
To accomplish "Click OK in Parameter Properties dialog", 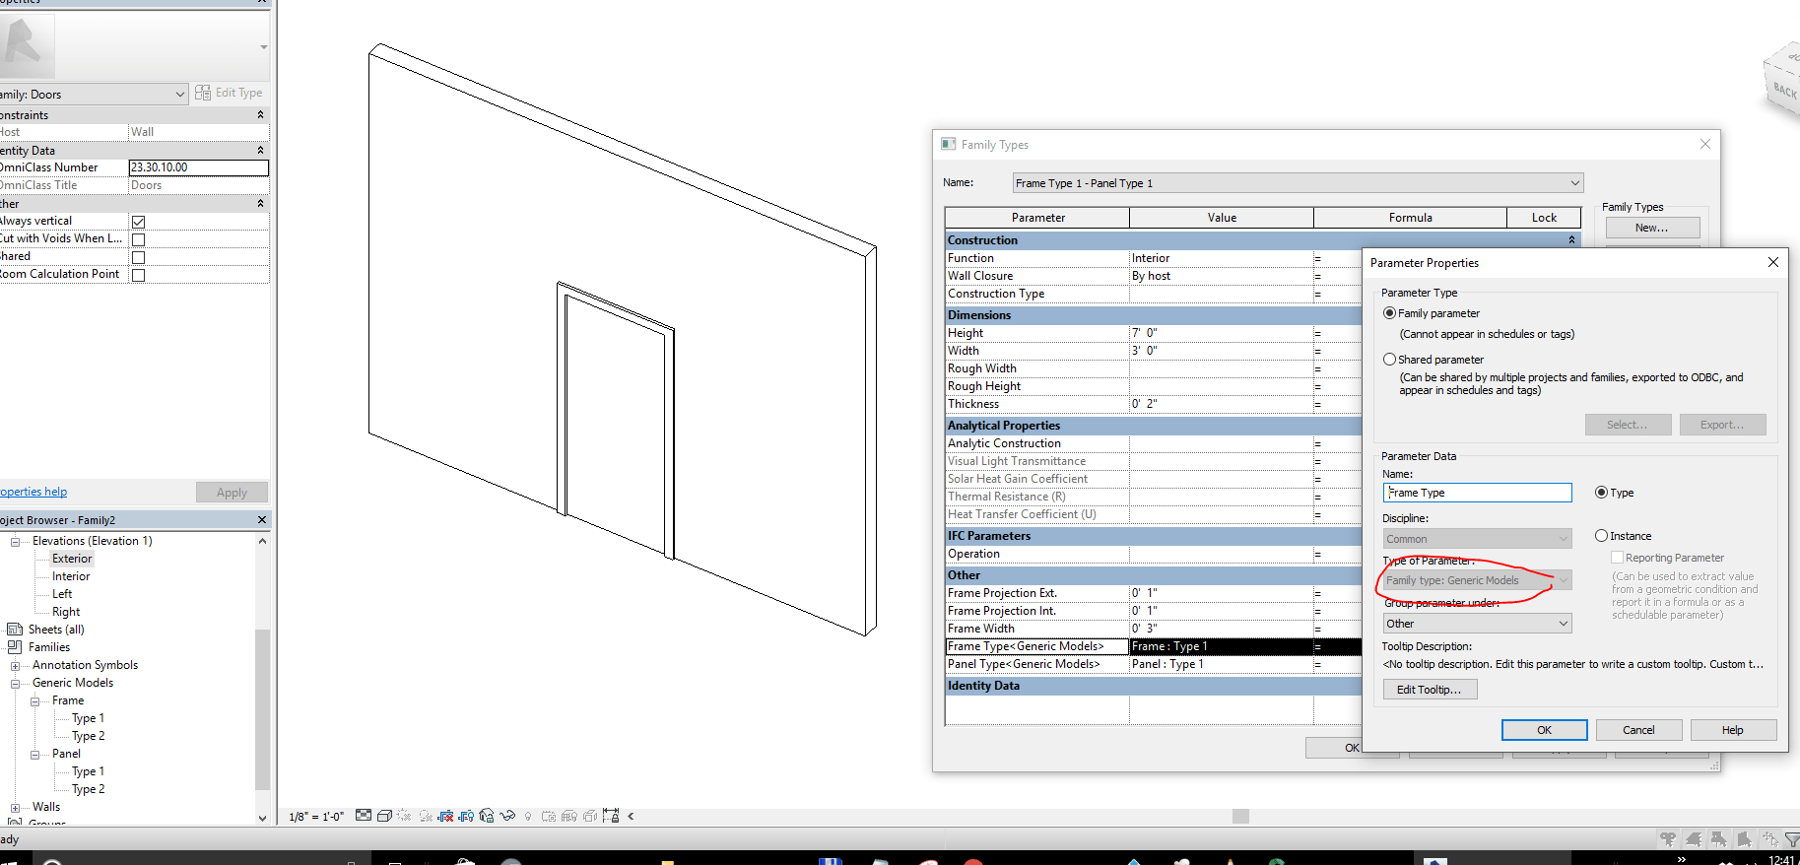I will (1544, 730).
